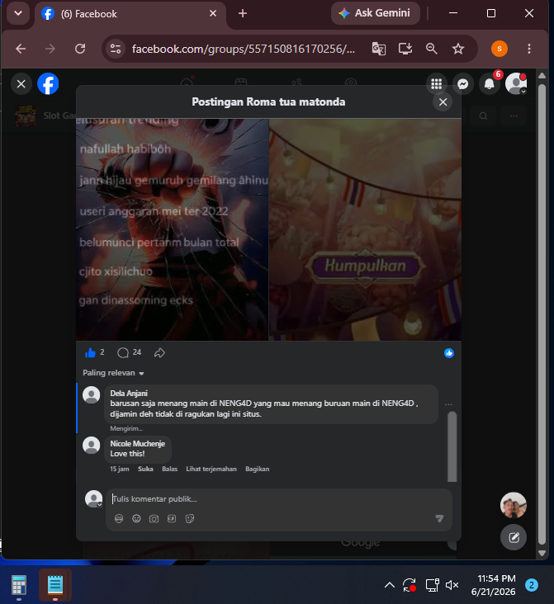Focus the Tulis komentar publik field
554x604 pixels.
tap(279, 499)
